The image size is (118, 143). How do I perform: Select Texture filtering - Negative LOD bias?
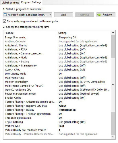tap(26, 106)
